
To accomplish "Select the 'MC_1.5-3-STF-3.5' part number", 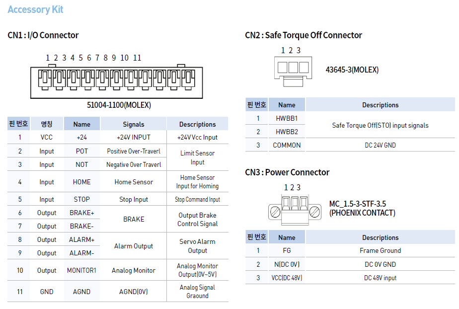I will (x=358, y=204).
